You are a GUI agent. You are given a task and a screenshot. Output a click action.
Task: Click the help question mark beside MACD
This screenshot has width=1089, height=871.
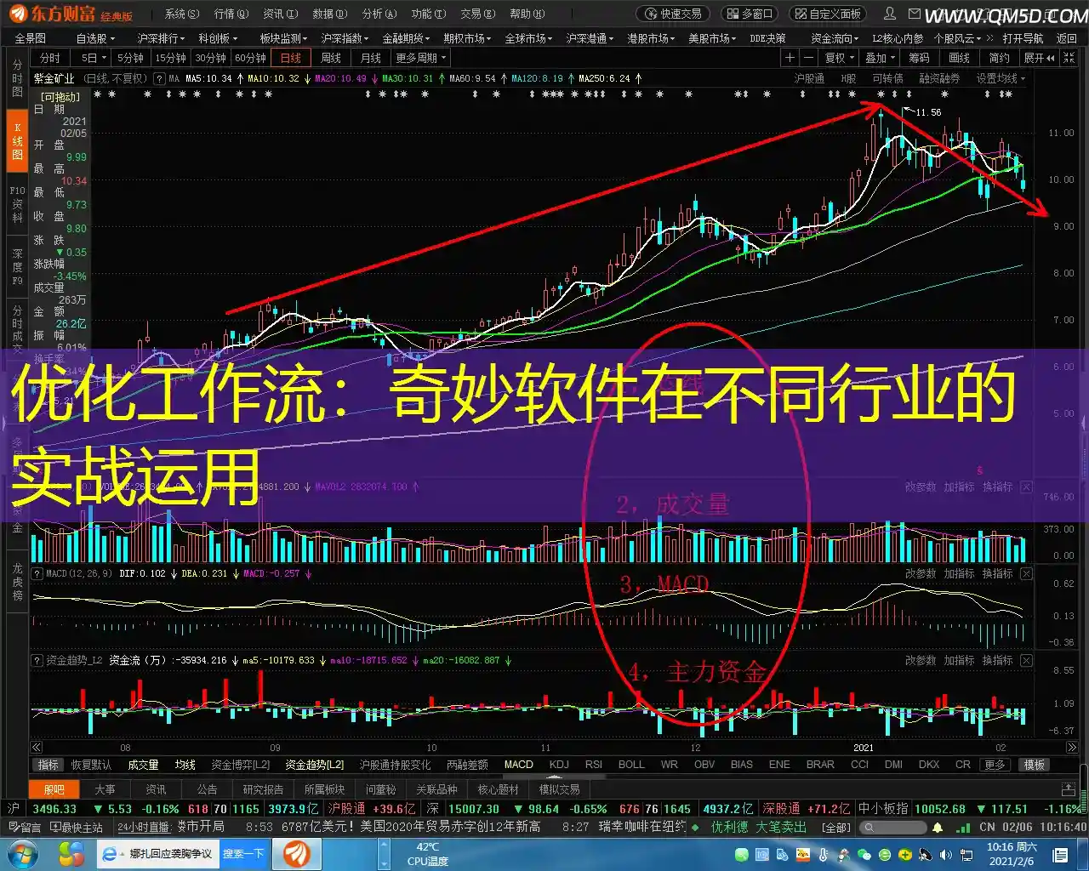click(x=37, y=574)
